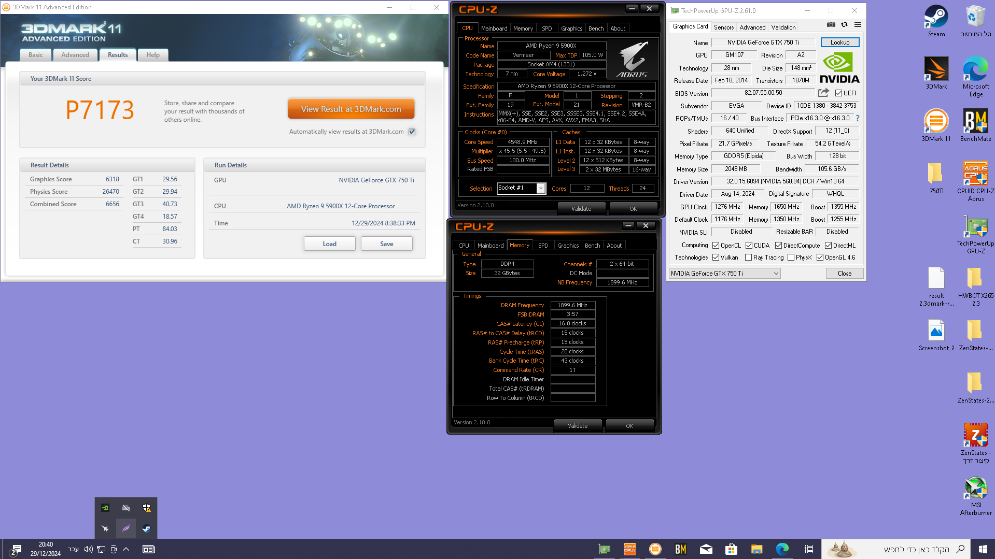Image resolution: width=995 pixels, height=559 pixels.
Task: Toggle the CUDA checkbox in GPU-Z
Action: pyautogui.click(x=749, y=246)
